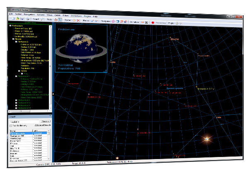Click the New sector document icon

coord(13,19)
